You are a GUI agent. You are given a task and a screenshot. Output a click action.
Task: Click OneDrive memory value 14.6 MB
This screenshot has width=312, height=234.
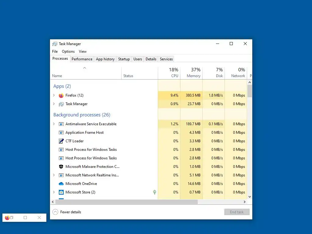click(x=194, y=184)
